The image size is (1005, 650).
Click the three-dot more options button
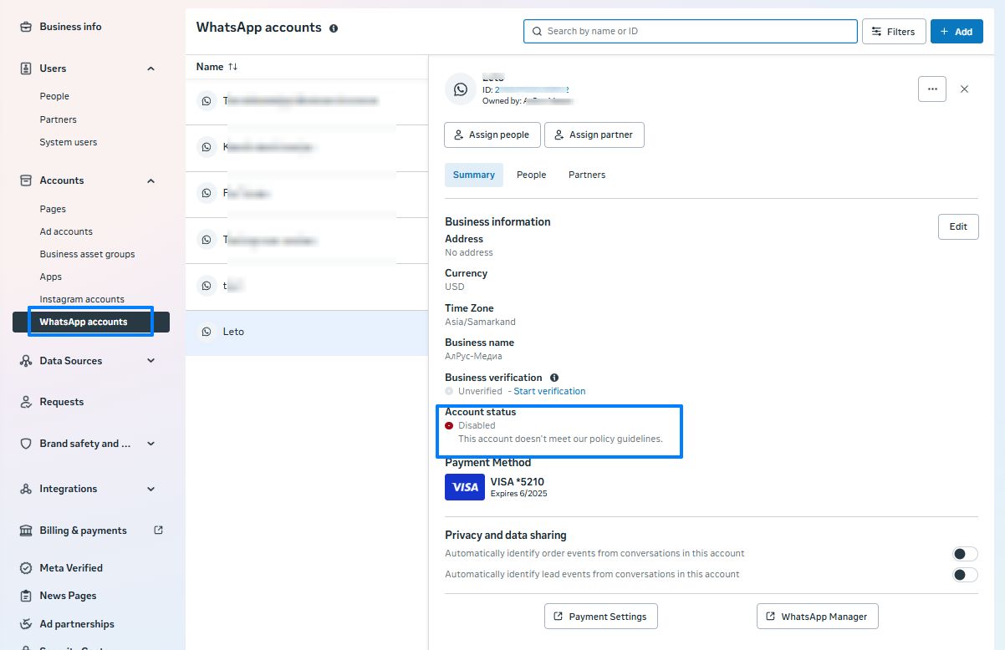pyautogui.click(x=931, y=89)
